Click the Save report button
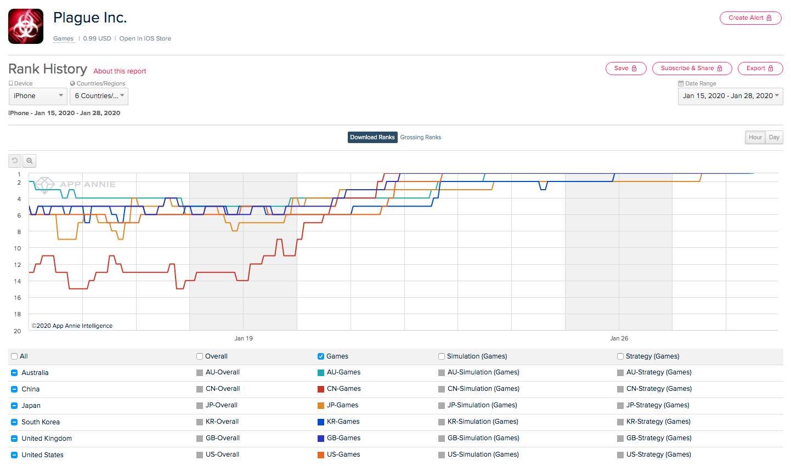 click(626, 69)
